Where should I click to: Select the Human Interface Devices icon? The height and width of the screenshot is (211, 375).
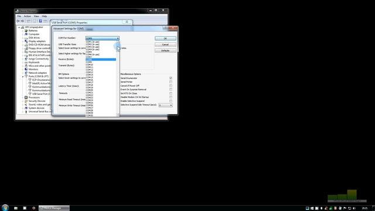(26, 52)
